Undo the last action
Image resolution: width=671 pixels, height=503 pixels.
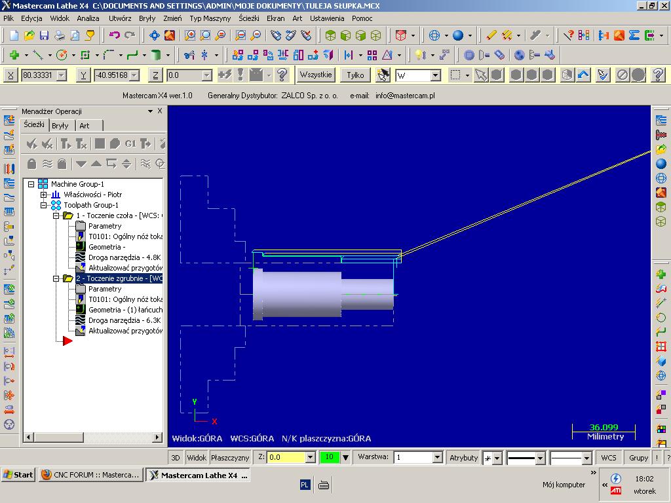click(114, 35)
